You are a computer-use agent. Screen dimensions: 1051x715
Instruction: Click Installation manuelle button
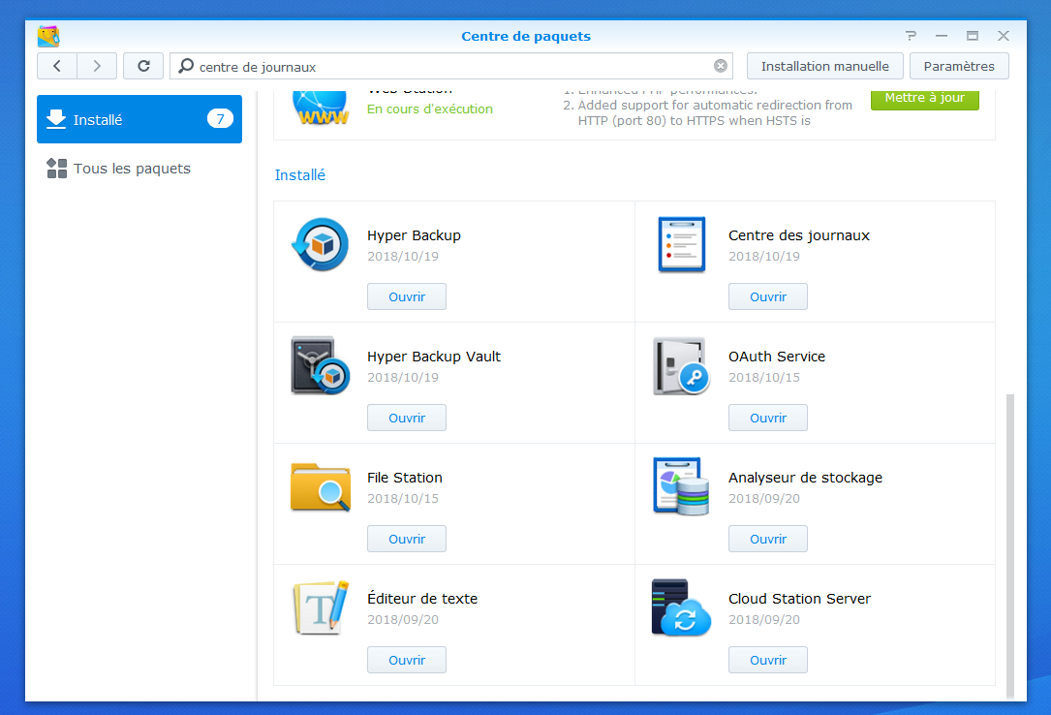[x=824, y=66]
